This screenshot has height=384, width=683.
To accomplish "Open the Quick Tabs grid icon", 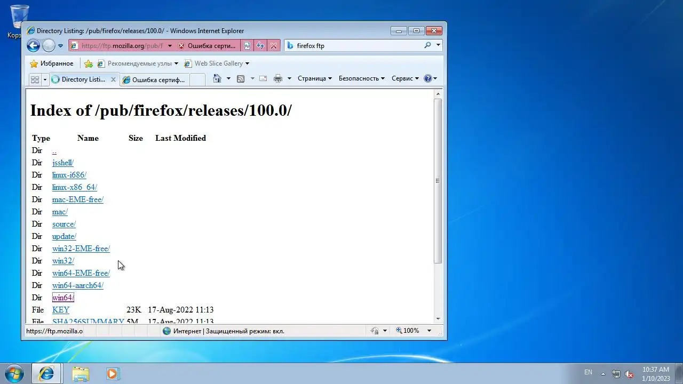I will tap(35, 79).
